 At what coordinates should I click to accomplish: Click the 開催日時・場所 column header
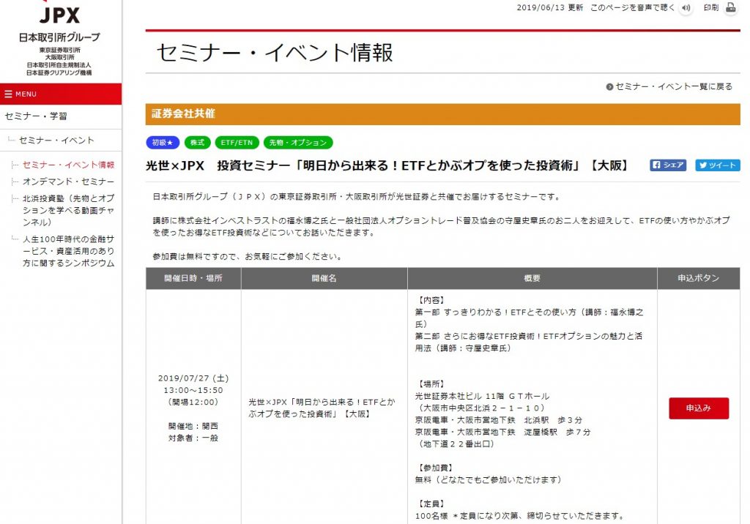point(193,278)
